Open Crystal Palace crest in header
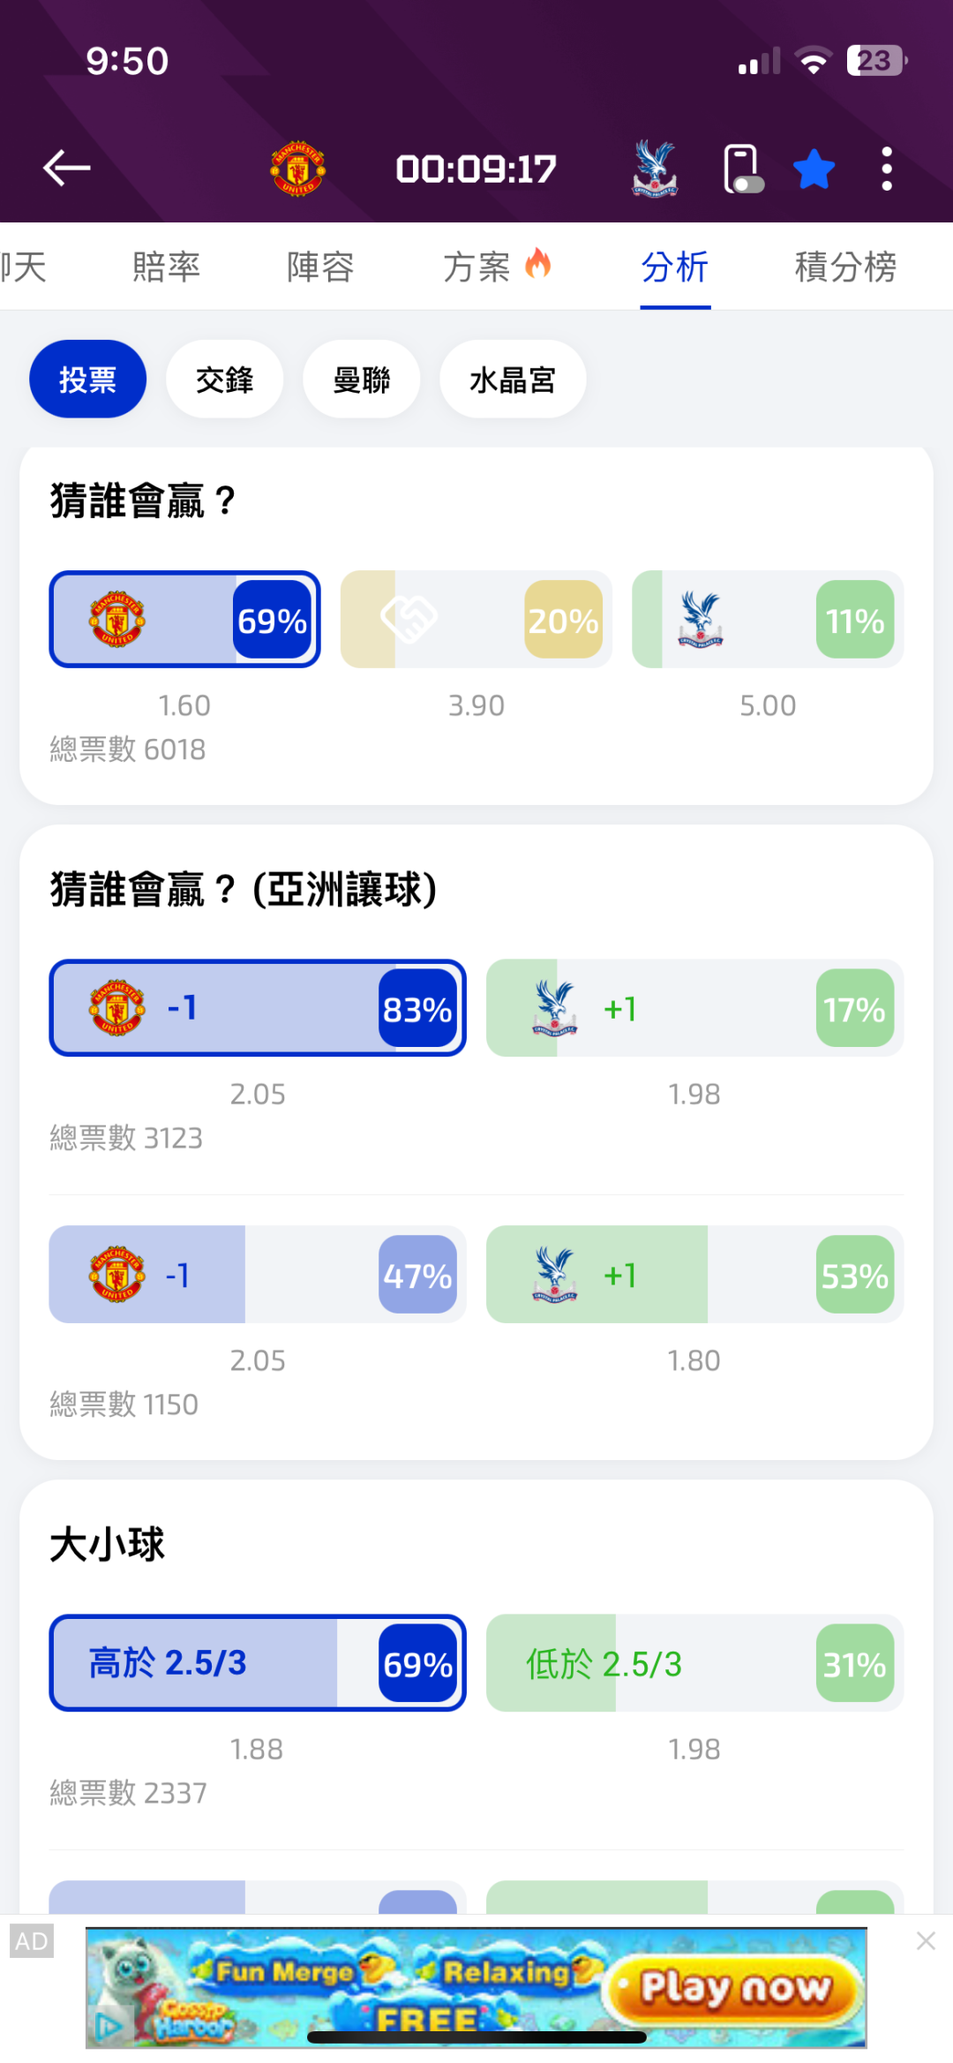Image resolution: width=953 pixels, height=2063 pixels. coord(655,168)
